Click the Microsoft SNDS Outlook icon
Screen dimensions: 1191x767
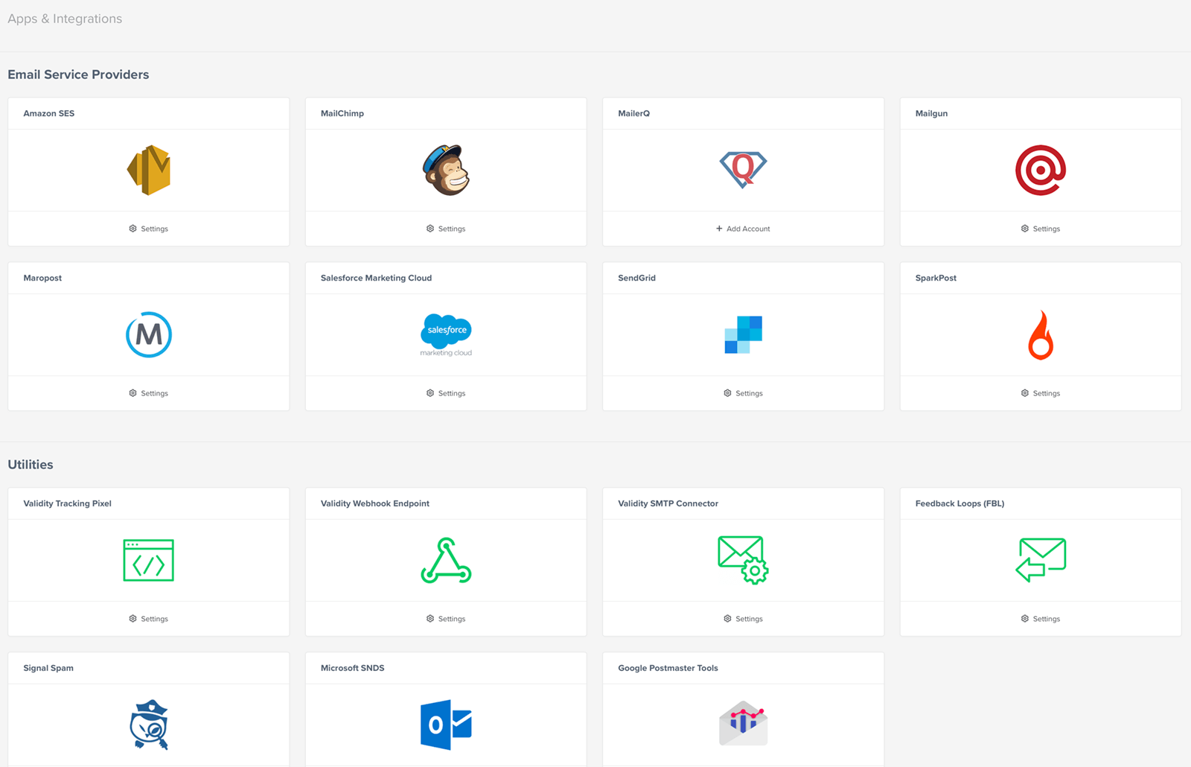pyautogui.click(x=446, y=725)
